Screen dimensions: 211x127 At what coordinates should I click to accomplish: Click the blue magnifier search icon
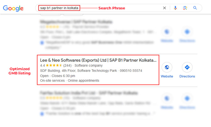click(x=195, y=8)
